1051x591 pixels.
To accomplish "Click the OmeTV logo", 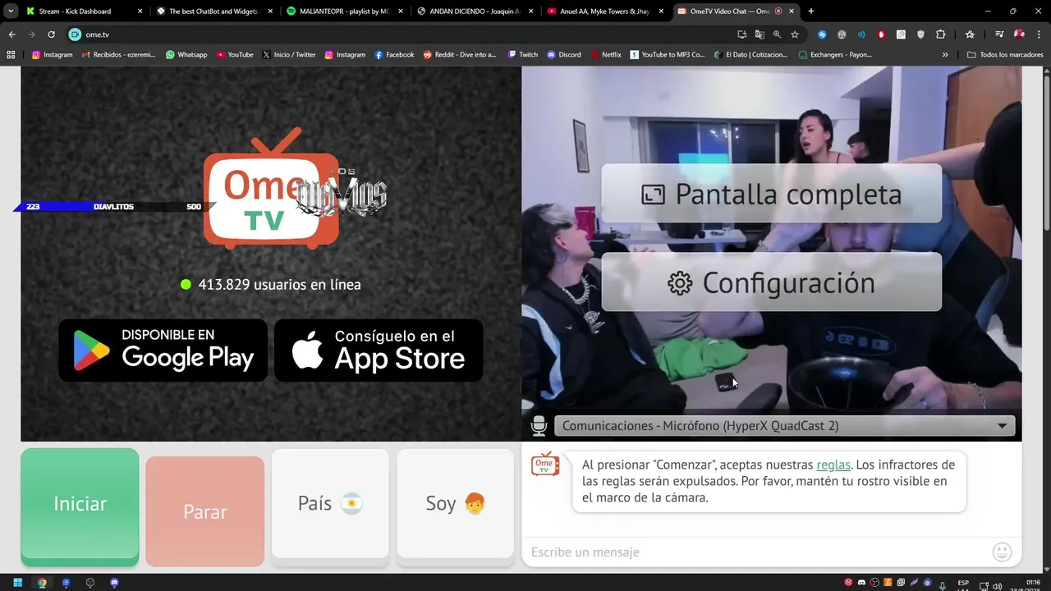I will click(271, 189).
